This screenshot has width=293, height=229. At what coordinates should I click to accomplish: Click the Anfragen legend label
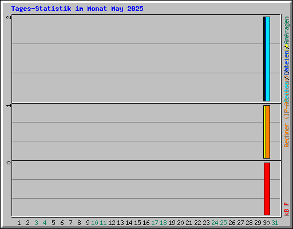286,30
